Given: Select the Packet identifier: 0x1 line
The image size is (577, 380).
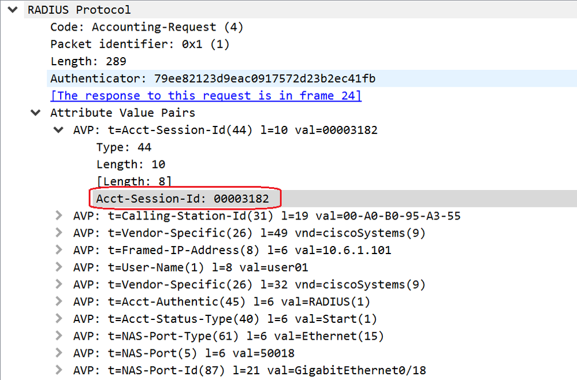Looking at the screenshot, I should tap(140, 44).
